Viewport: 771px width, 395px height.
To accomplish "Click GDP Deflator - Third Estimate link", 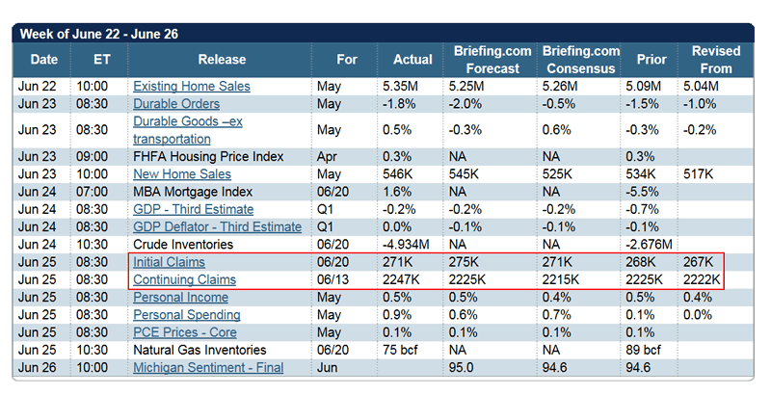I will pyautogui.click(x=217, y=226).
